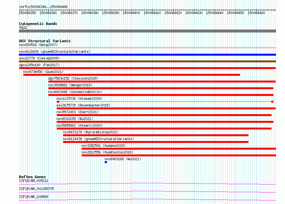Select dgv1205n140 (Fan2017) label
Screen dimensions: 285x204
click(x=39, y=65)
